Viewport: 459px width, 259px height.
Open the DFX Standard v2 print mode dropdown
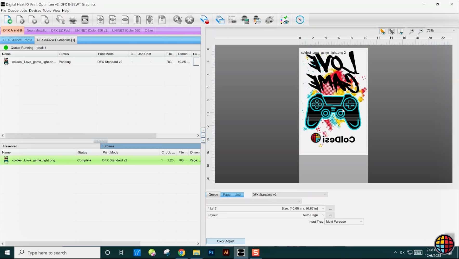pos(290,195)
